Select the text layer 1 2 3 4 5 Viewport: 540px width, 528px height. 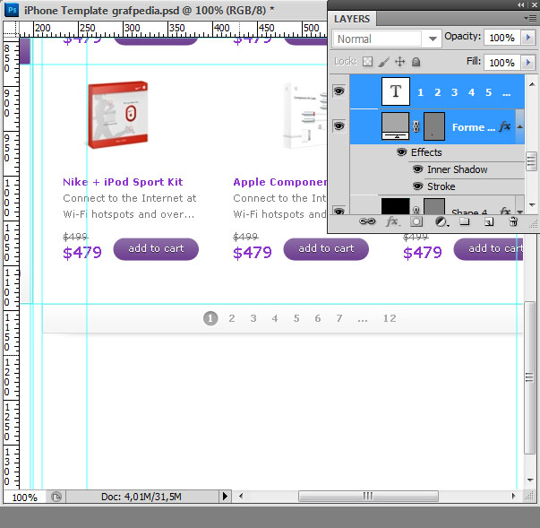(437, 91)
